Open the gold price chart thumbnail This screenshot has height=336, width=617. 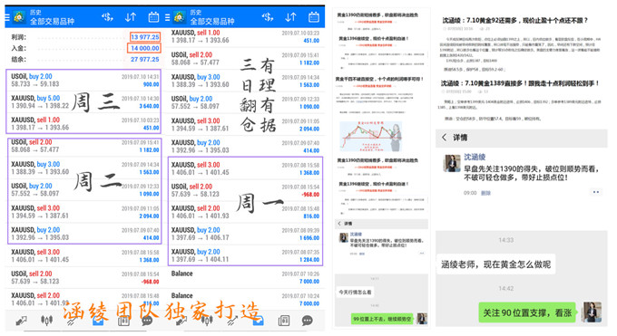[371, 137]
